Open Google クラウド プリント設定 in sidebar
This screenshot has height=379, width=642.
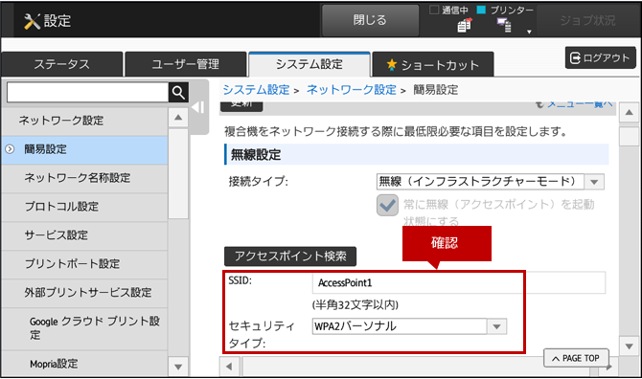84,328
